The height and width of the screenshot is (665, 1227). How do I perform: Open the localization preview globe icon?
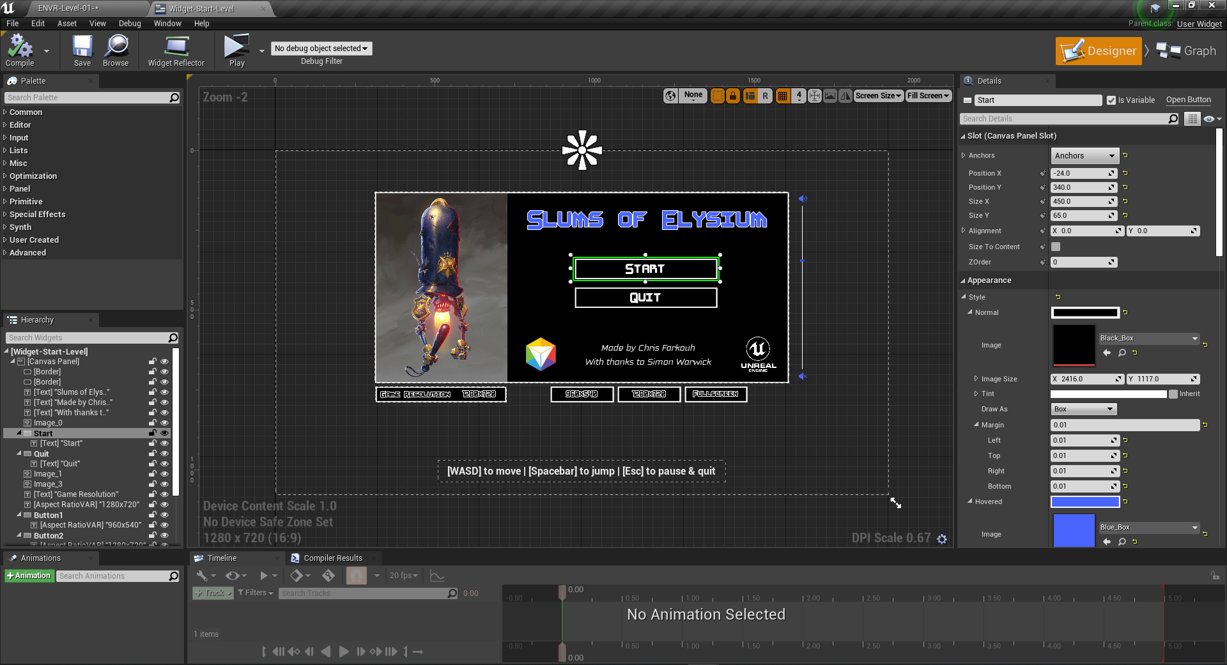click(670, 96)
